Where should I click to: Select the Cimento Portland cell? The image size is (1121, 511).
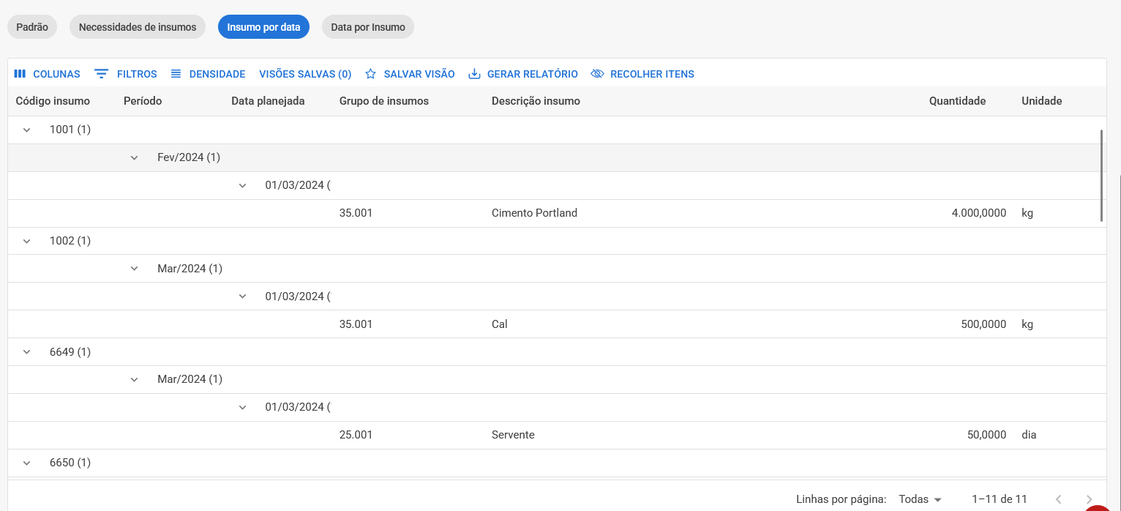point(534,213)
